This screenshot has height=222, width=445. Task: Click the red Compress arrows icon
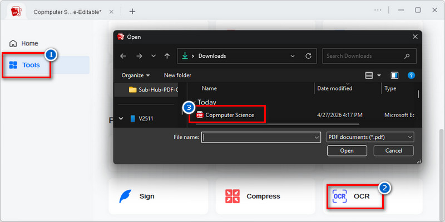(x=233, y=196)
